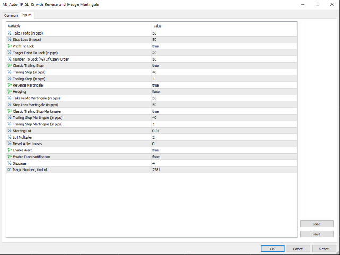The width and height of the screenshot is (340, 255).
Task: Open the Enable Push Notification false value
Action: 156,157
